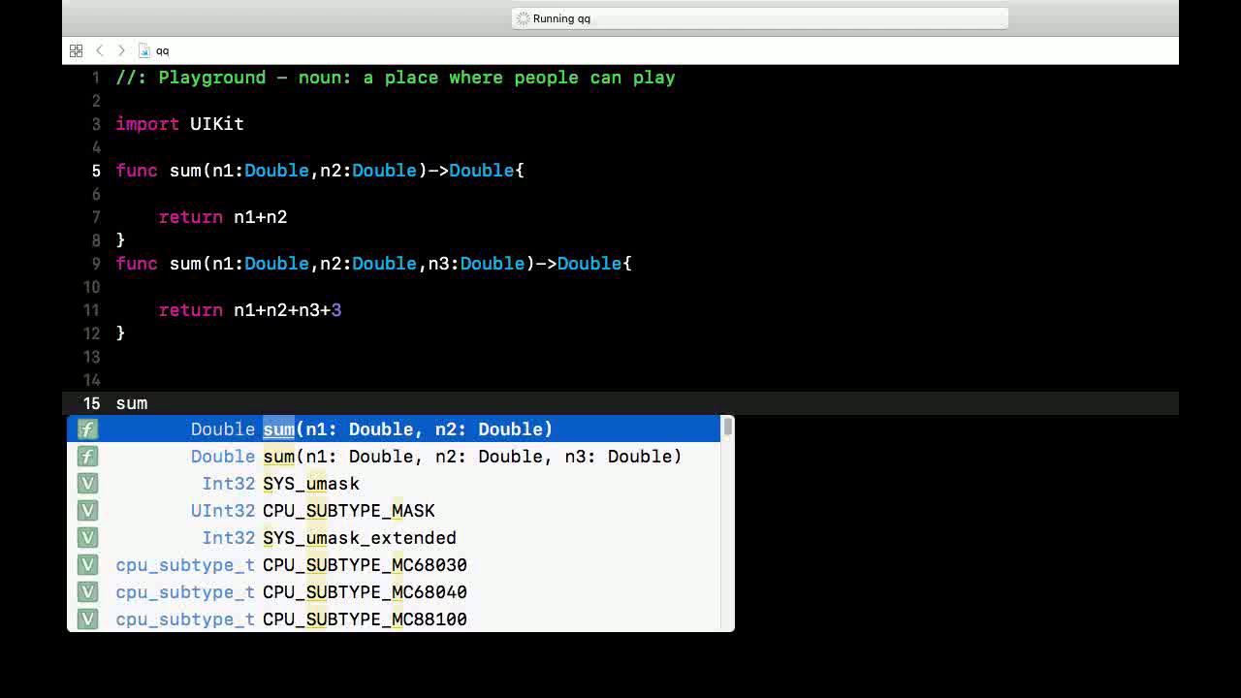1241x698 pixels.
Task: Go back with the left chevron
Action: [x=99, y=50]
